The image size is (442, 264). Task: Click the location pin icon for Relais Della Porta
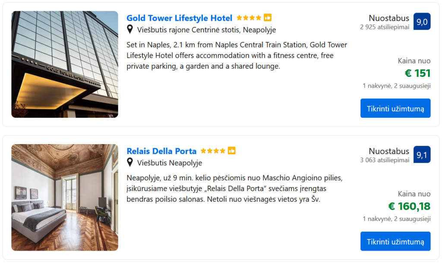(130, 162)
